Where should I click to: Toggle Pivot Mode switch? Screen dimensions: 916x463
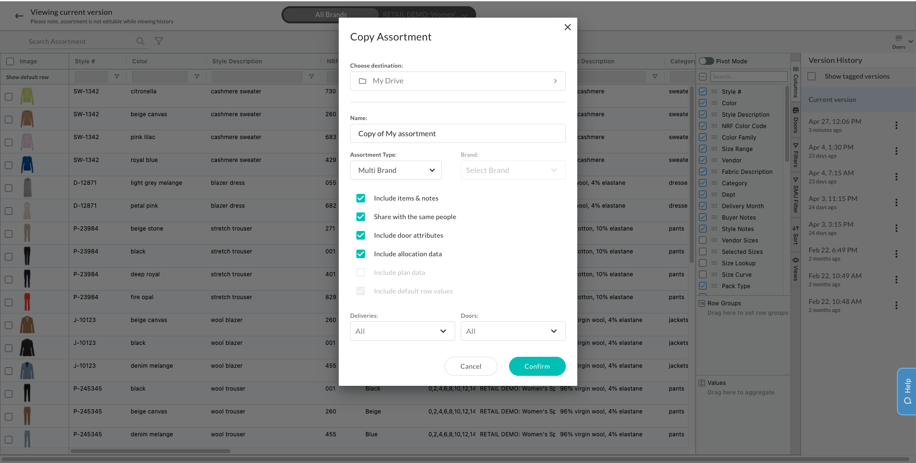coord(706,61)
